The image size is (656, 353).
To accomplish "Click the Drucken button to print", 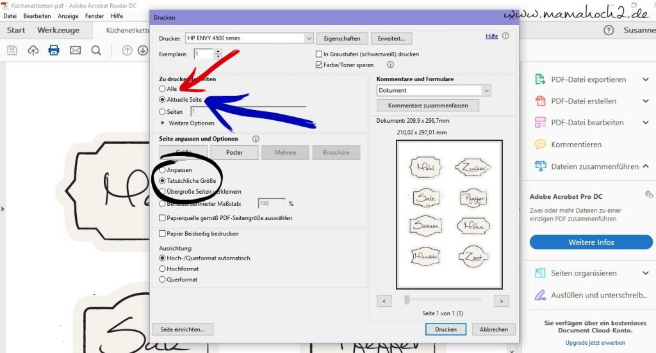I will [x=446, y=329].
